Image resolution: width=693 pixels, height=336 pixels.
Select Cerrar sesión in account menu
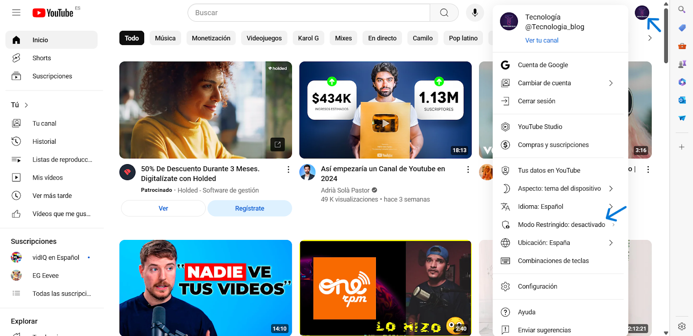tap(560, 101)
